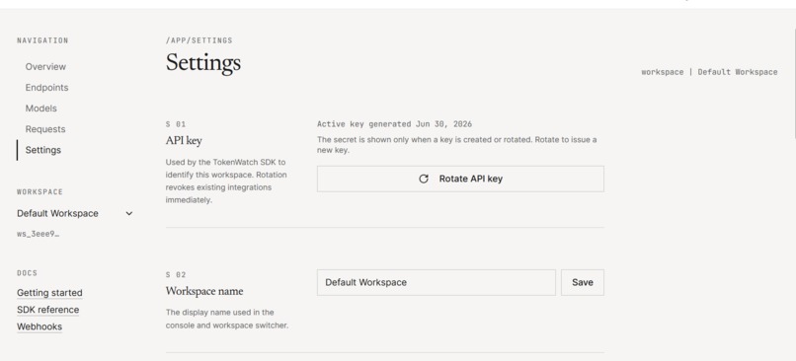Viewport: 796px width, 361px height.
Task: Click the circular rotate icon
Action: (x=424, y=179)
